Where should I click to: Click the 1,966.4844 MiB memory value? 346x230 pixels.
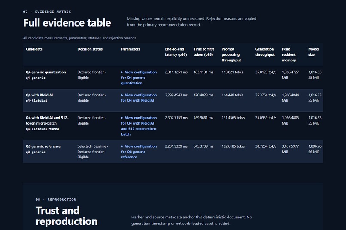pyautogui.click(x=290, y=98)
